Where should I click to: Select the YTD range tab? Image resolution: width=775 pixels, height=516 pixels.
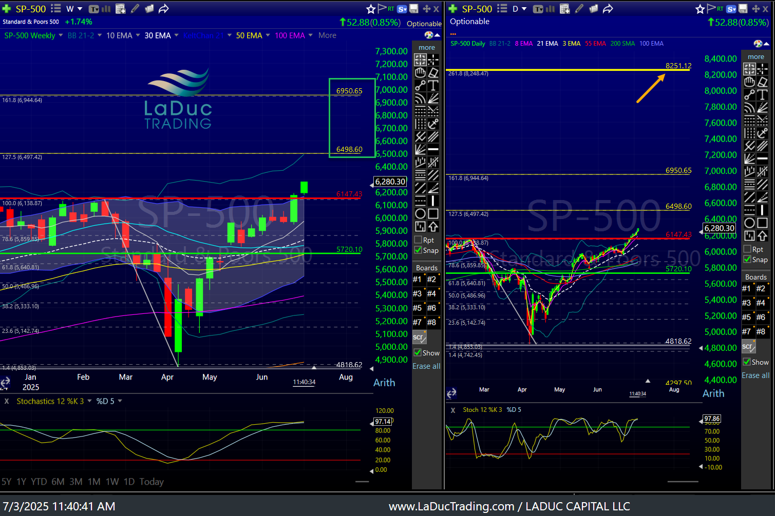(39, 482)
